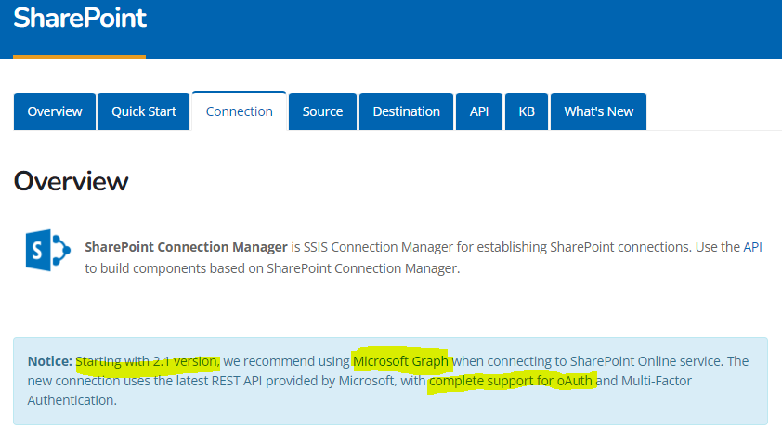
Task: Click the Overview heading
Action: [71, 181]
